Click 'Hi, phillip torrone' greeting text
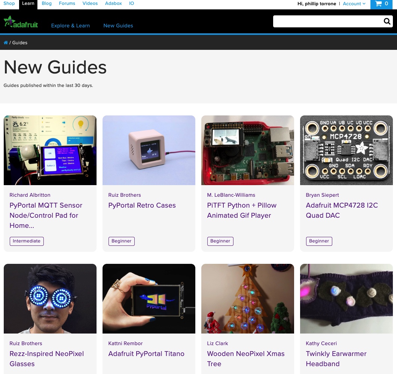Viewport: 397px width, 374px height. tap(317, 4)
